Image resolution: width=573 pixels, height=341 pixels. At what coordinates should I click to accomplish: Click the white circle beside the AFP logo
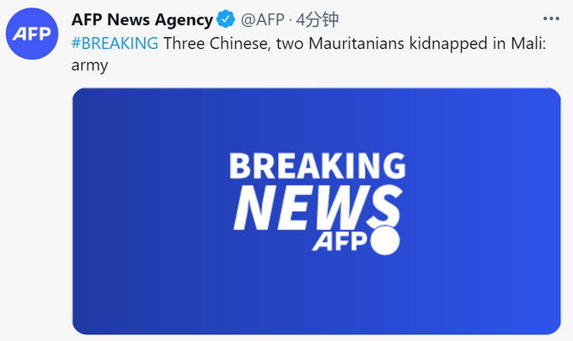click(385, 240)
